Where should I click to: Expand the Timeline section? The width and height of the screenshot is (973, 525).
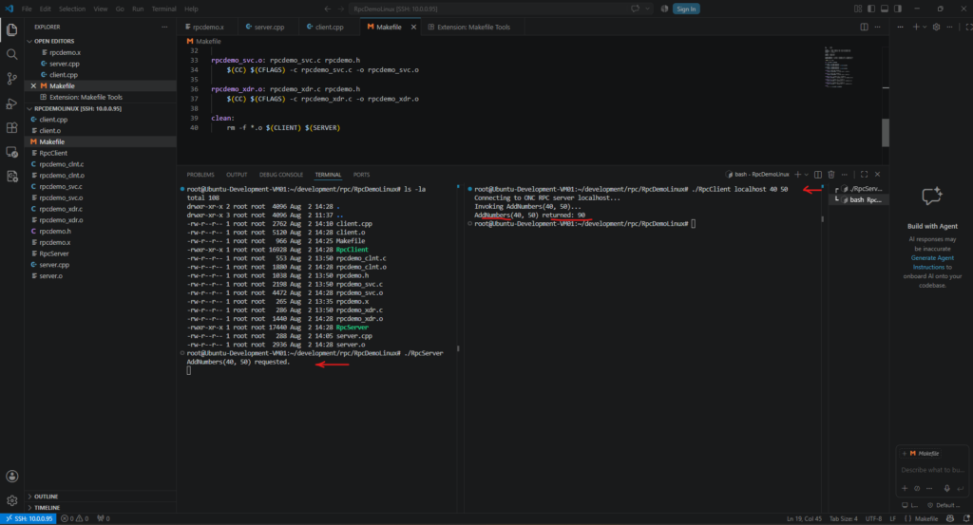(x=48, y=508)
